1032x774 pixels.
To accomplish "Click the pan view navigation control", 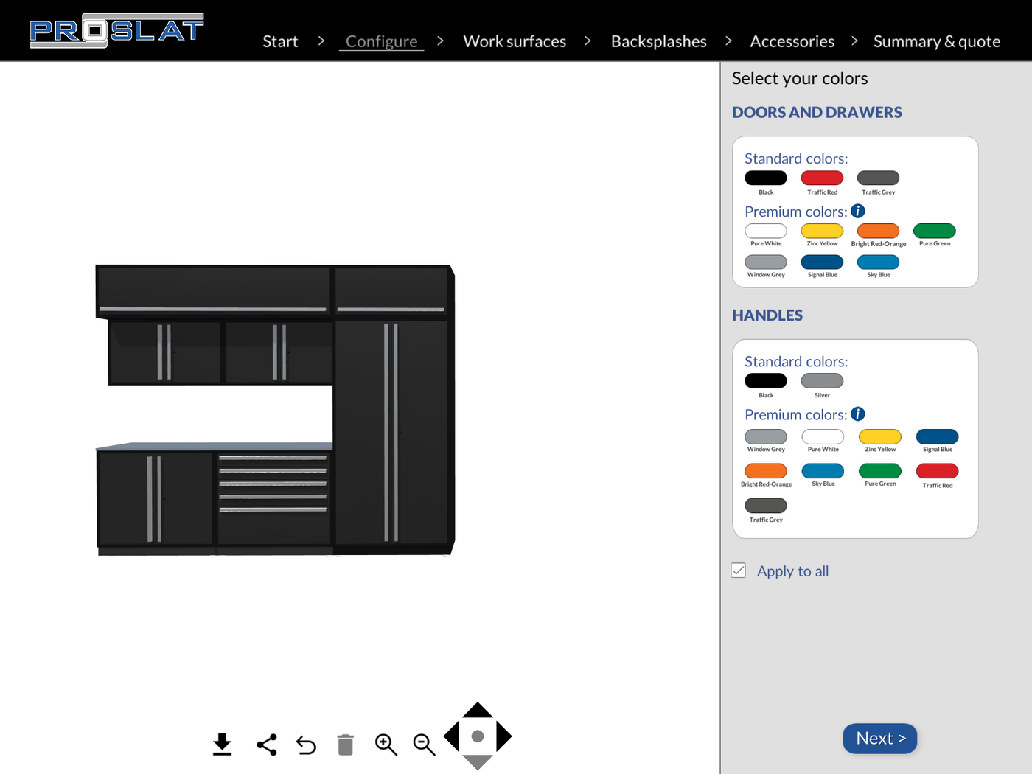I will (477, 735).
